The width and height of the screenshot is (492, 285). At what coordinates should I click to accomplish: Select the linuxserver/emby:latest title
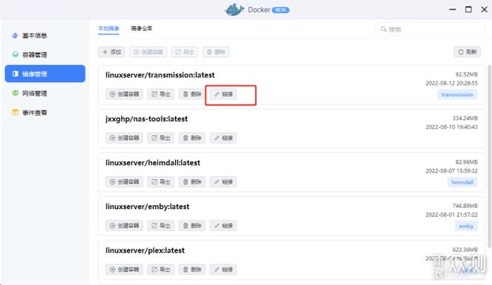coord(148,207)
